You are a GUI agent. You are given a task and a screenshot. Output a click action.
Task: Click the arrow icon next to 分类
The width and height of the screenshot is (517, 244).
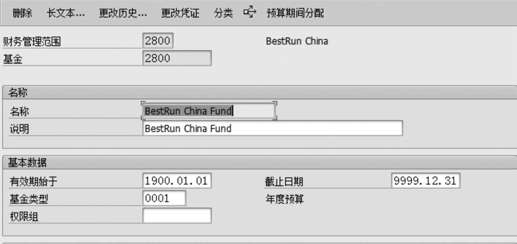250,13
